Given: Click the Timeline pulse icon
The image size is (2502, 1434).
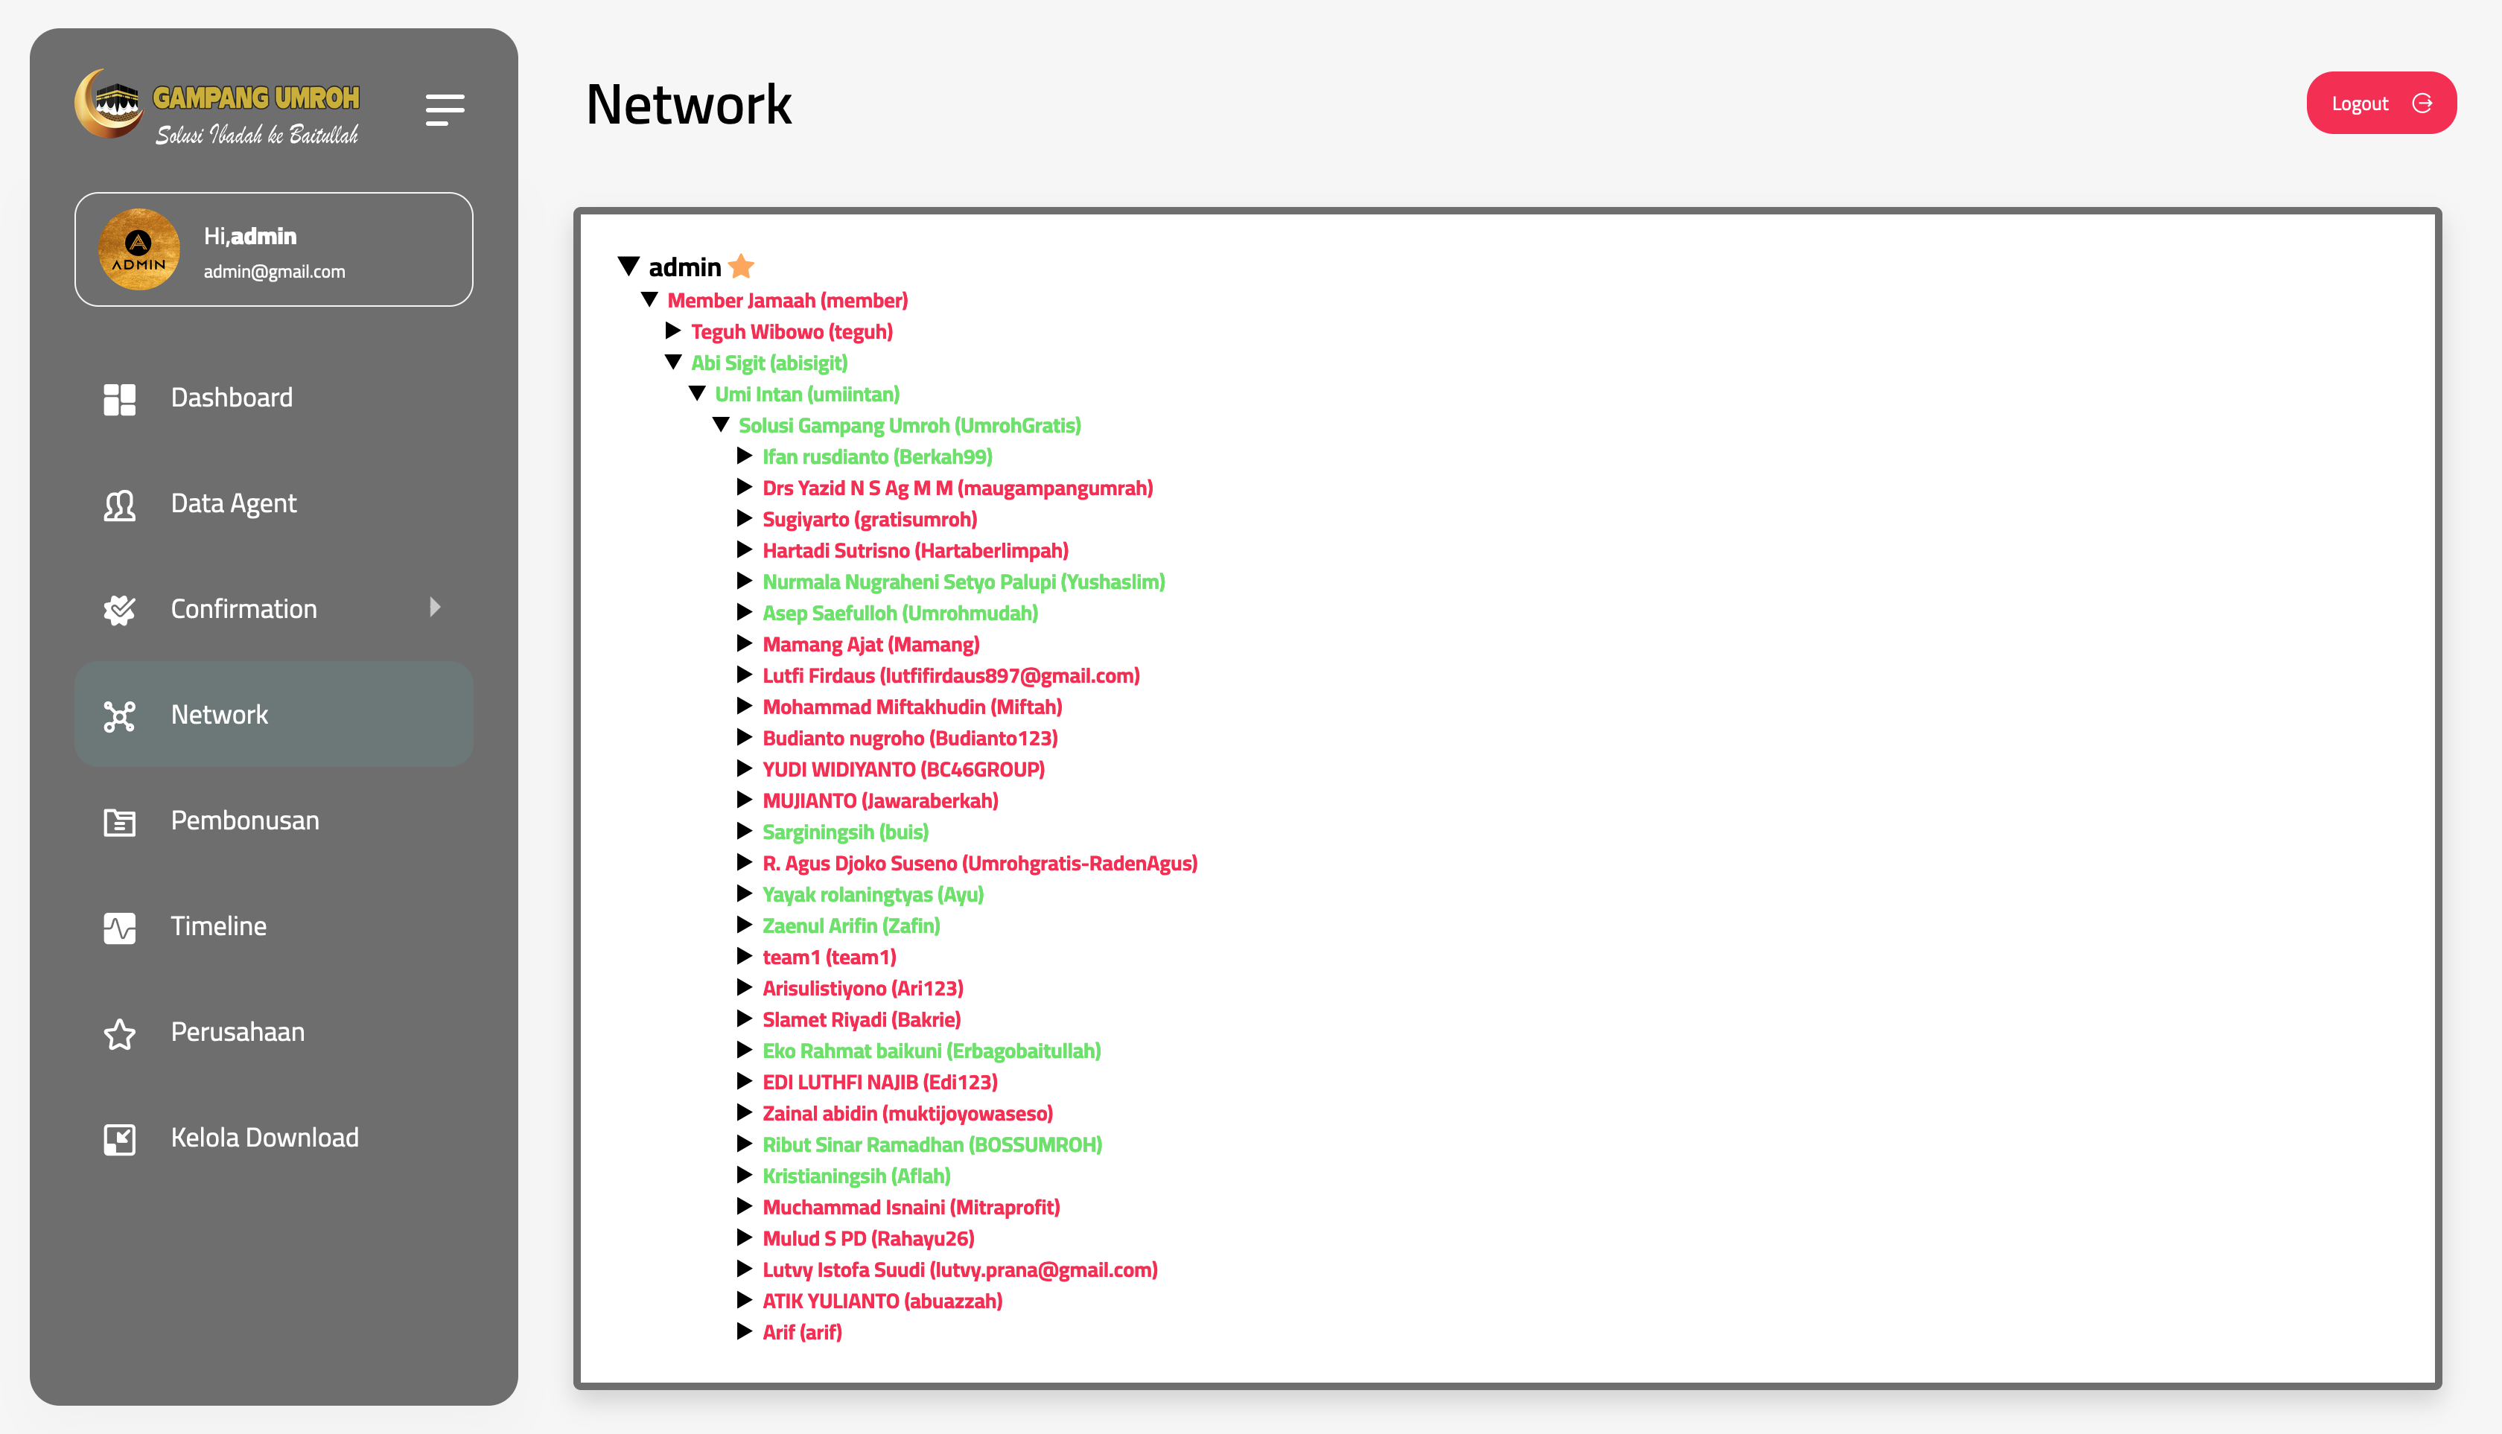Looking at the screenshot, I should coord(119,927).
